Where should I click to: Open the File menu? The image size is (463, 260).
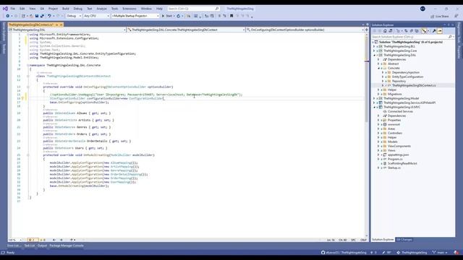(x=13, y=9)
